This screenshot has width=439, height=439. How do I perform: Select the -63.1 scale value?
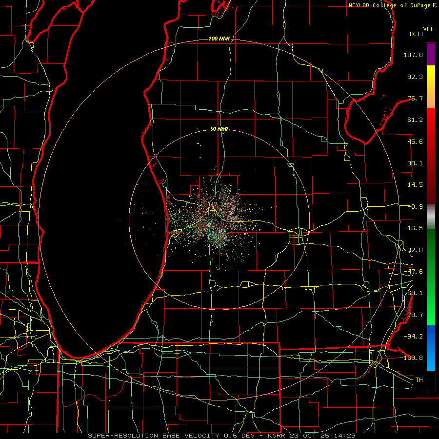[413, 293]
